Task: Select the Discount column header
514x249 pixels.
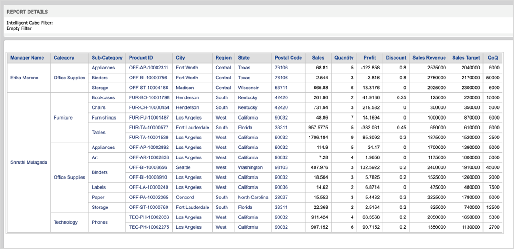Action: 396,58
